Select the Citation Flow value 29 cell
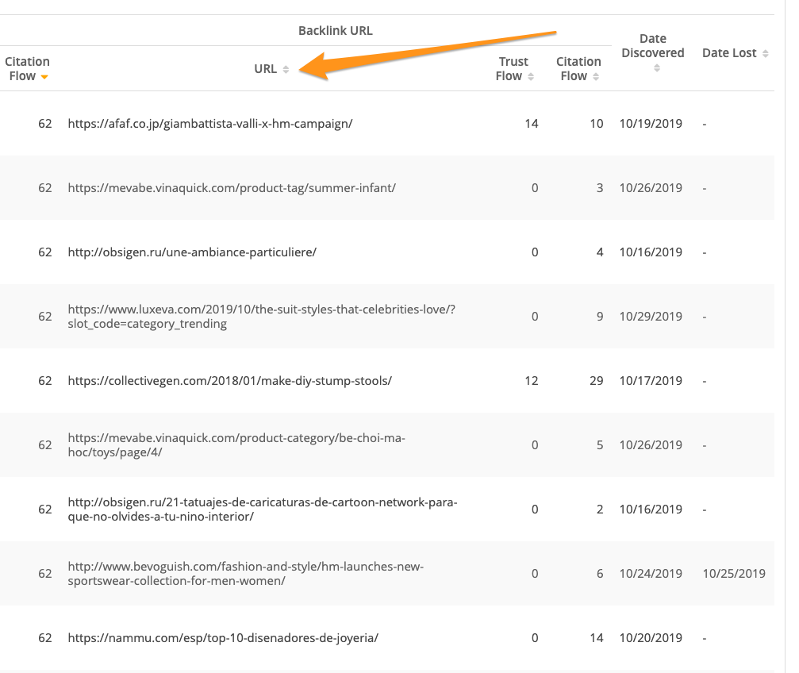 [595, 381]
